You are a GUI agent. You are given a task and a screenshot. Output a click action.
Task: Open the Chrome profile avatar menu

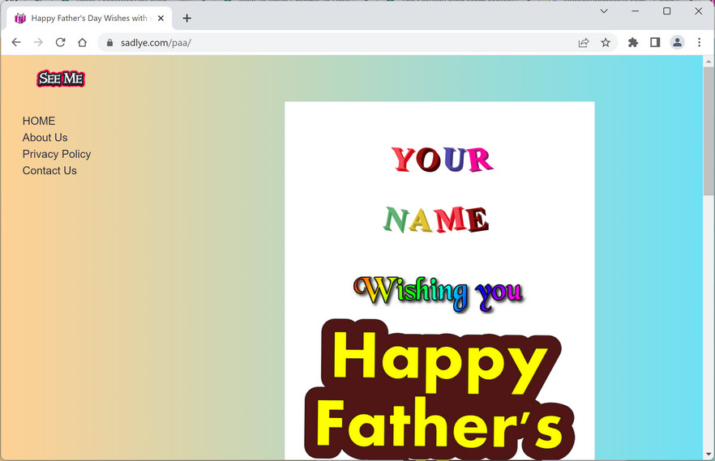click(677, 42)
